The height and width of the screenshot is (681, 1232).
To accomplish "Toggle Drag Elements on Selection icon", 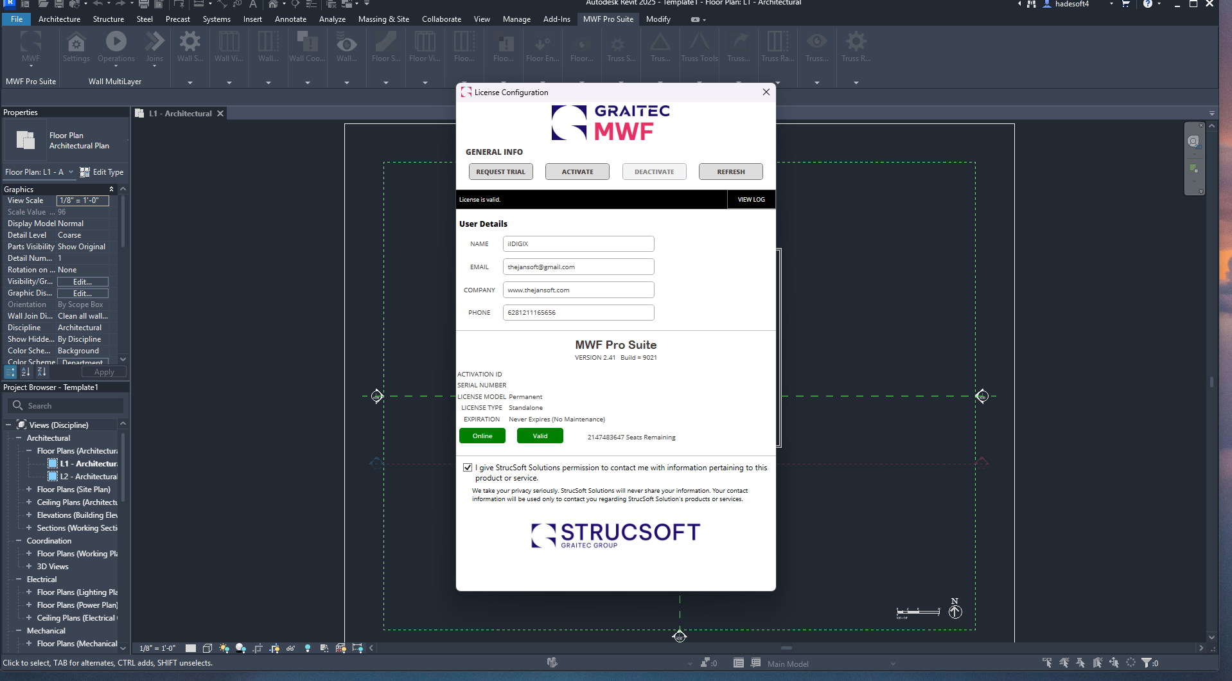I will click(1114, 662).
